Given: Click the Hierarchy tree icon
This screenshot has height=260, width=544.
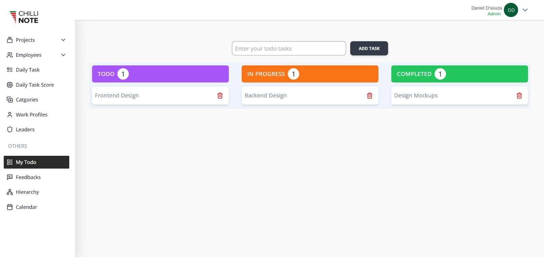Looking at the screenshot, I should [x=10, y=192].
